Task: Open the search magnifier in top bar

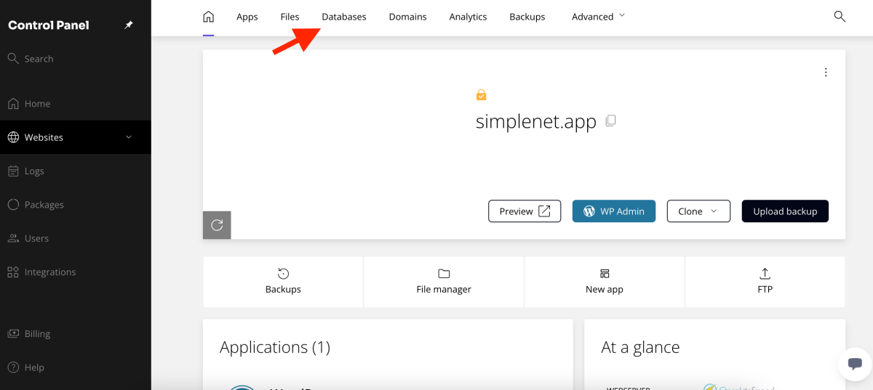Action: coord(840,17)
